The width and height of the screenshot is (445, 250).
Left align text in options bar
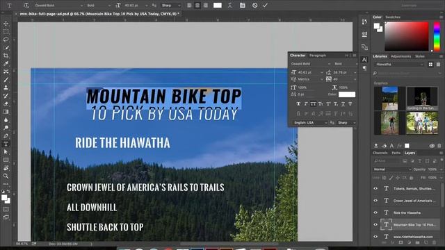click(189, 5)
